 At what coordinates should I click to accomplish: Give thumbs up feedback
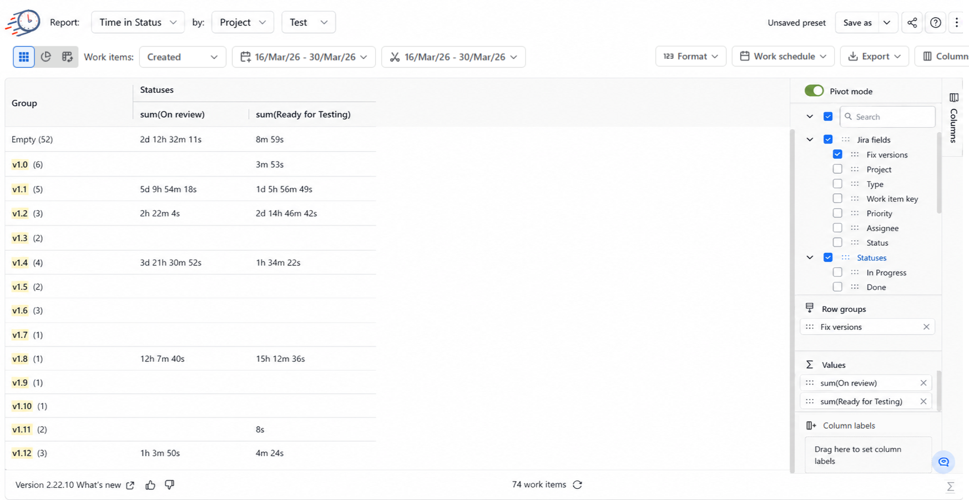150,485
